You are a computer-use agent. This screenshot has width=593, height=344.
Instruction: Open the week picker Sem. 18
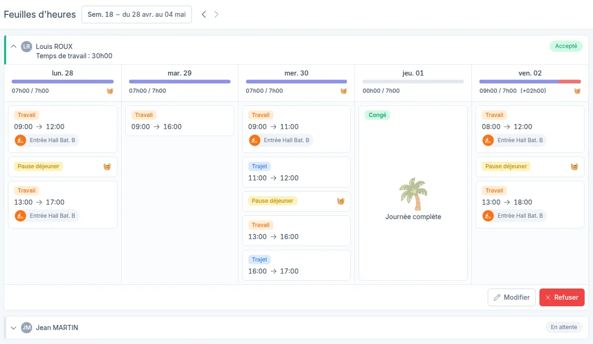[136, 14]
